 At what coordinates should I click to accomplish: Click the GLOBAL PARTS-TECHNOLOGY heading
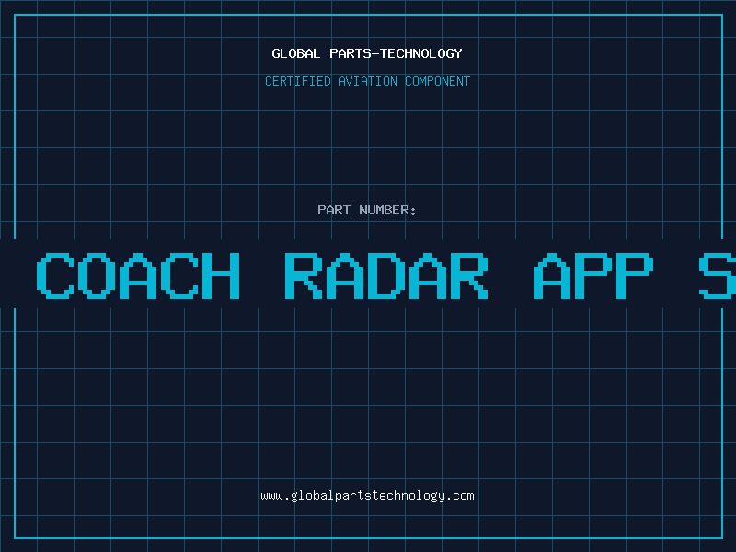click(x=367, y=53)
